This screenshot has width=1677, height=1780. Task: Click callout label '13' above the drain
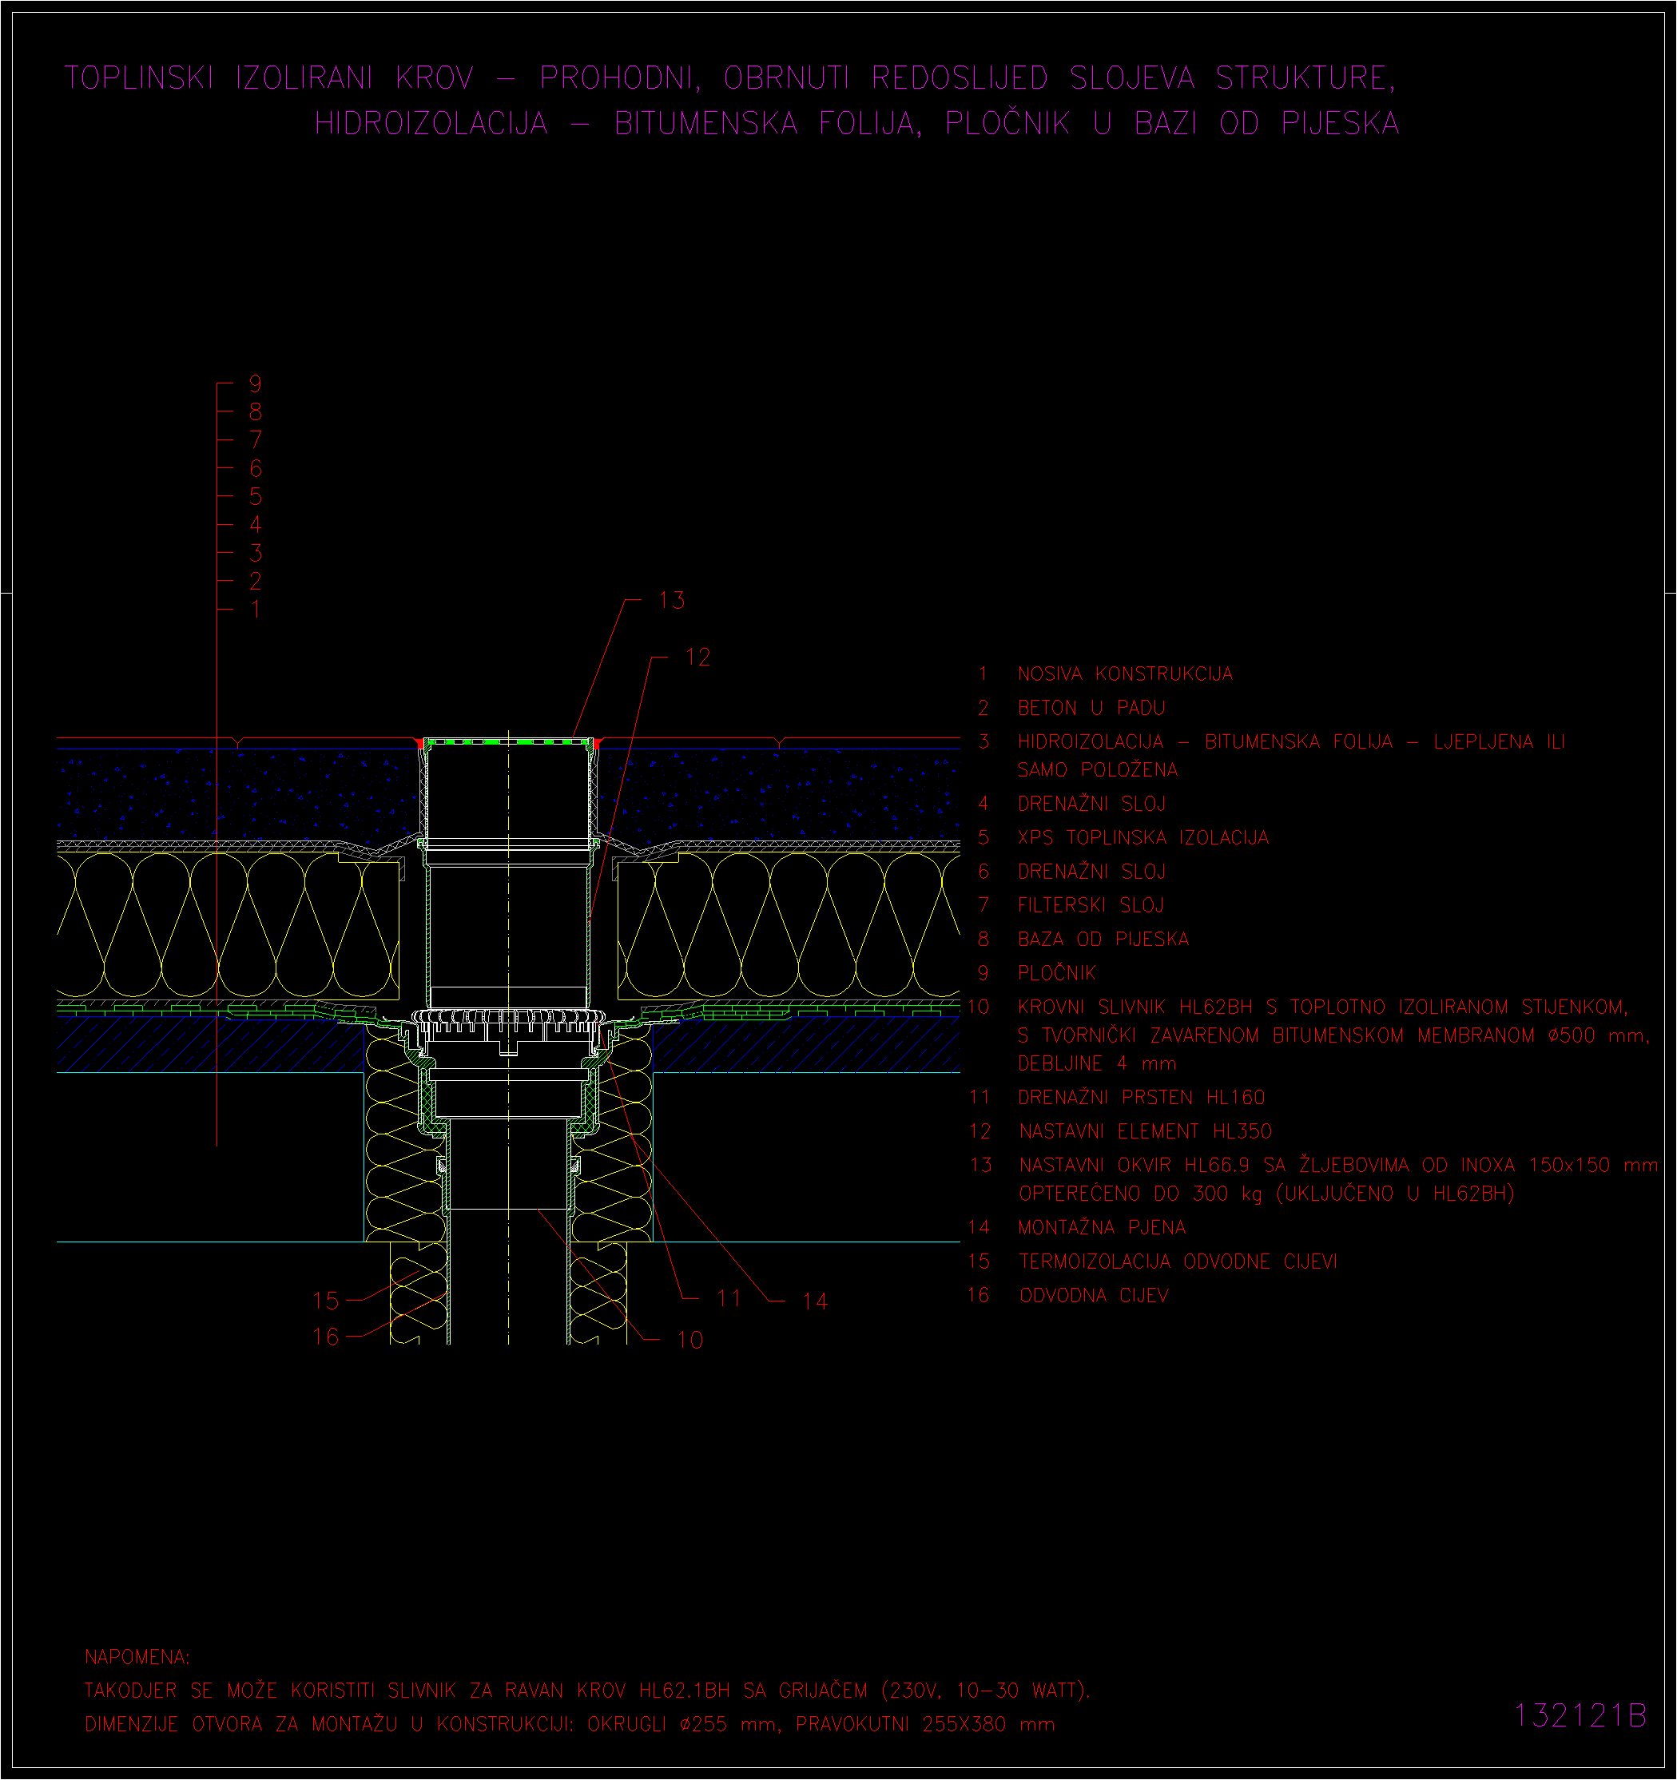coord(671,601)
